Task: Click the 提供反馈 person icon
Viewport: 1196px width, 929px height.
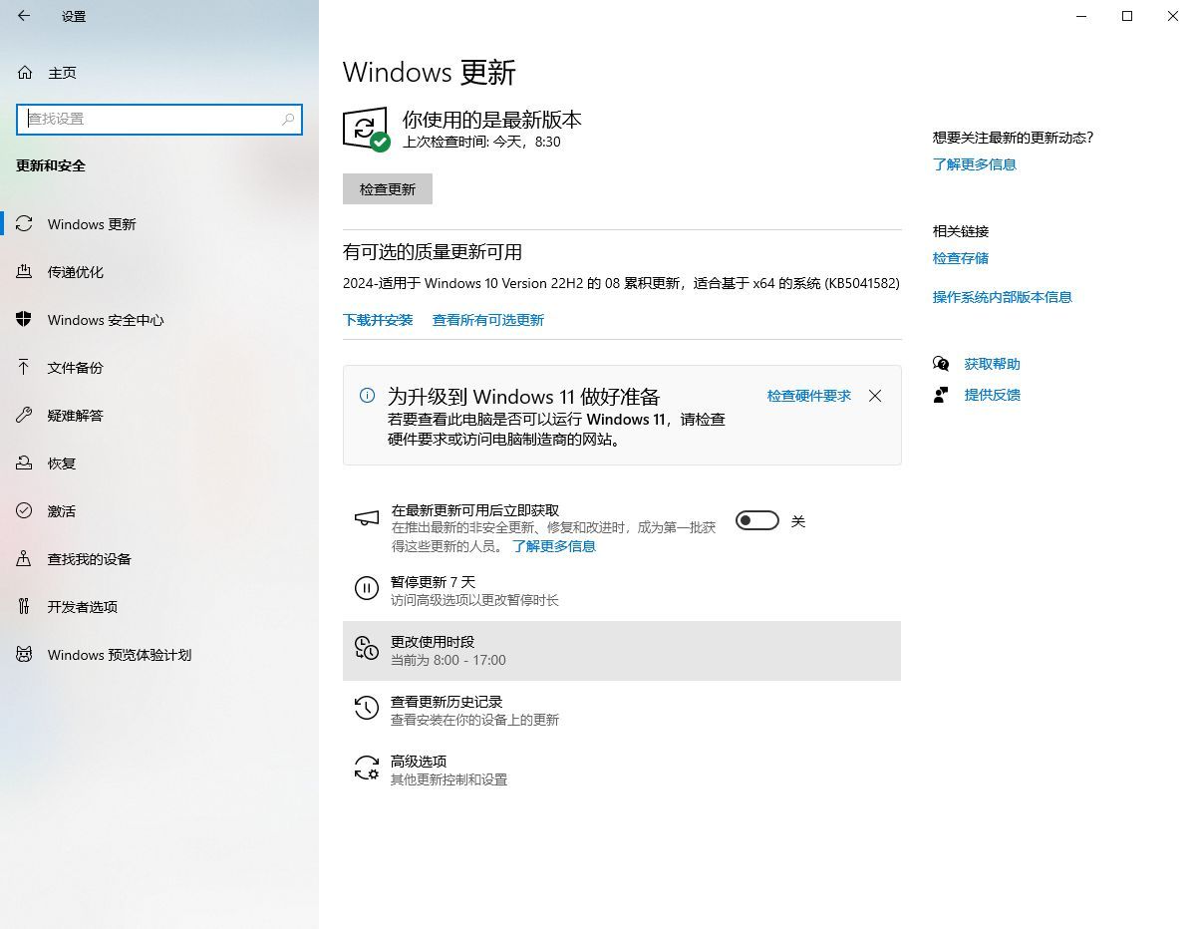Action: click(941, 395)
